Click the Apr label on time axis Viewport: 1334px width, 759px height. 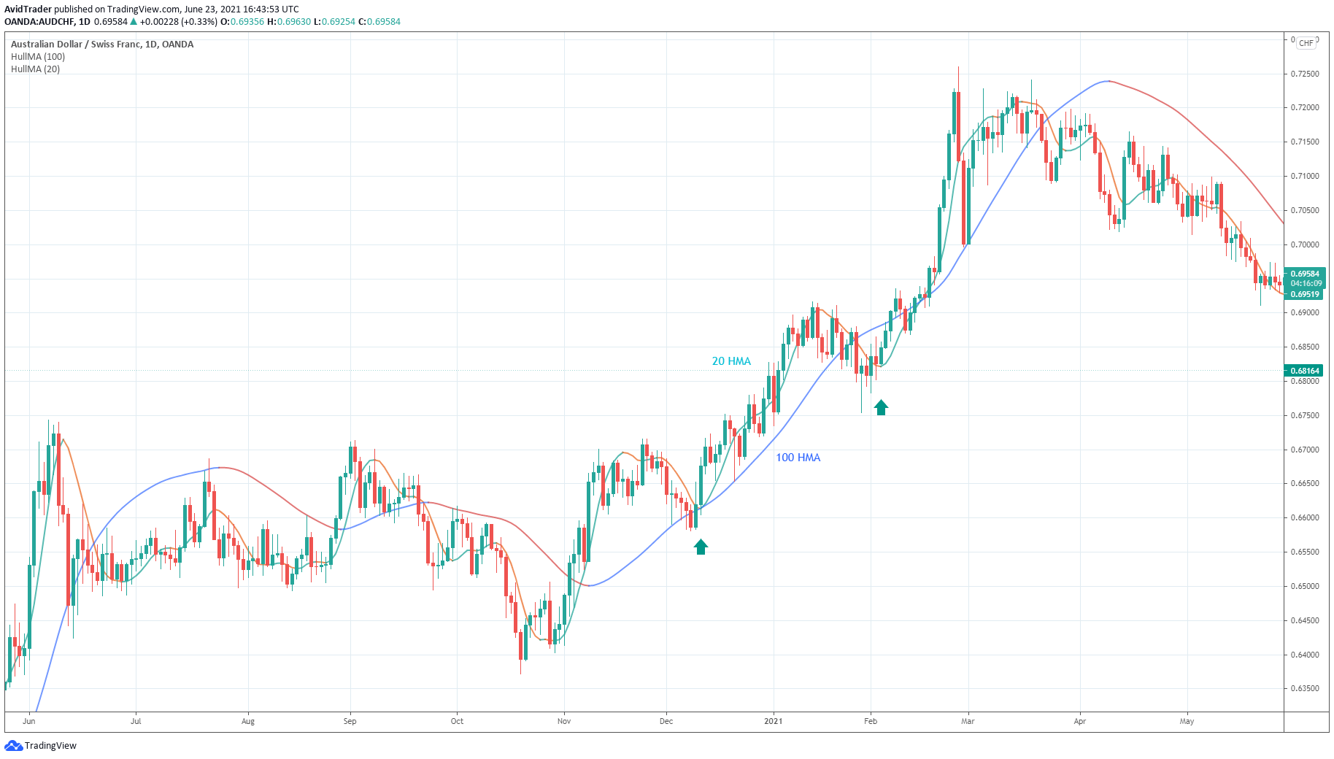(x=1080, y=721)
